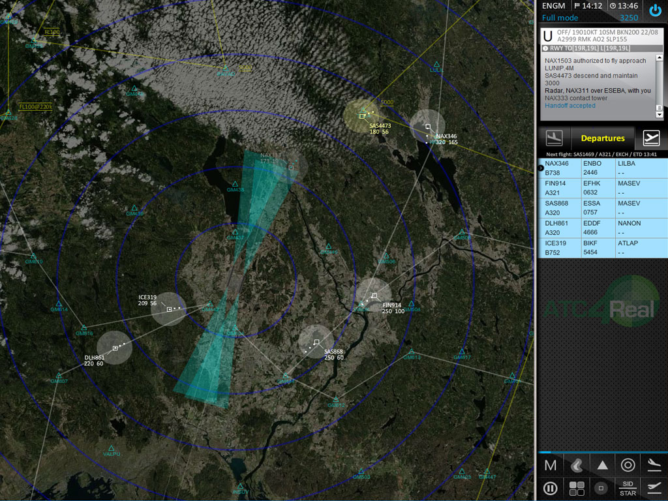Switch to the arrivals tab icon
This screenshot has height=501, width=668.
(554, 138)
